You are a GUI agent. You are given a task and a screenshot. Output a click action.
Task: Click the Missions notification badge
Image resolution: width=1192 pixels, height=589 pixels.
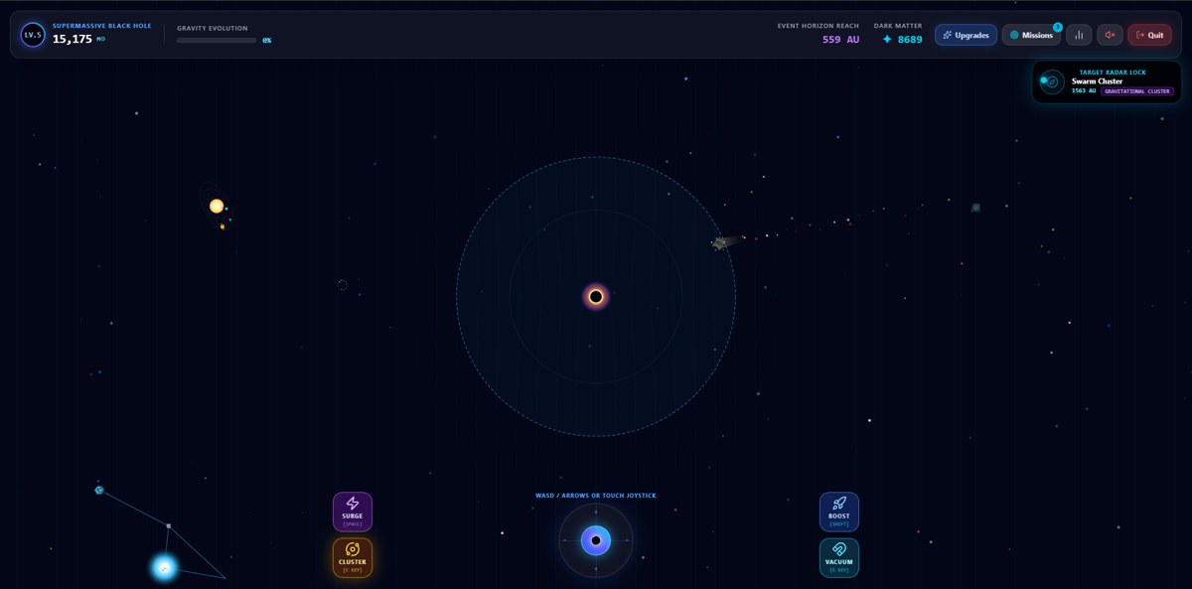coord(1058,27)
